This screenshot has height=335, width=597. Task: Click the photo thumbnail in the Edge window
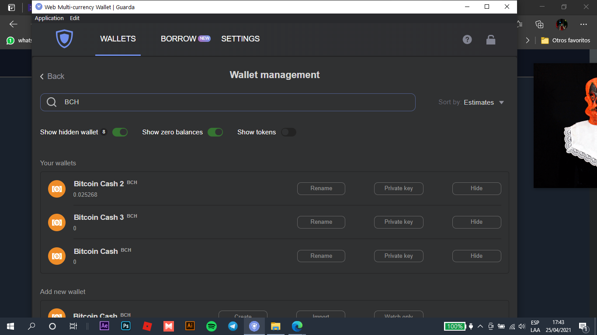pyautogui.click(x=565, y=126)
